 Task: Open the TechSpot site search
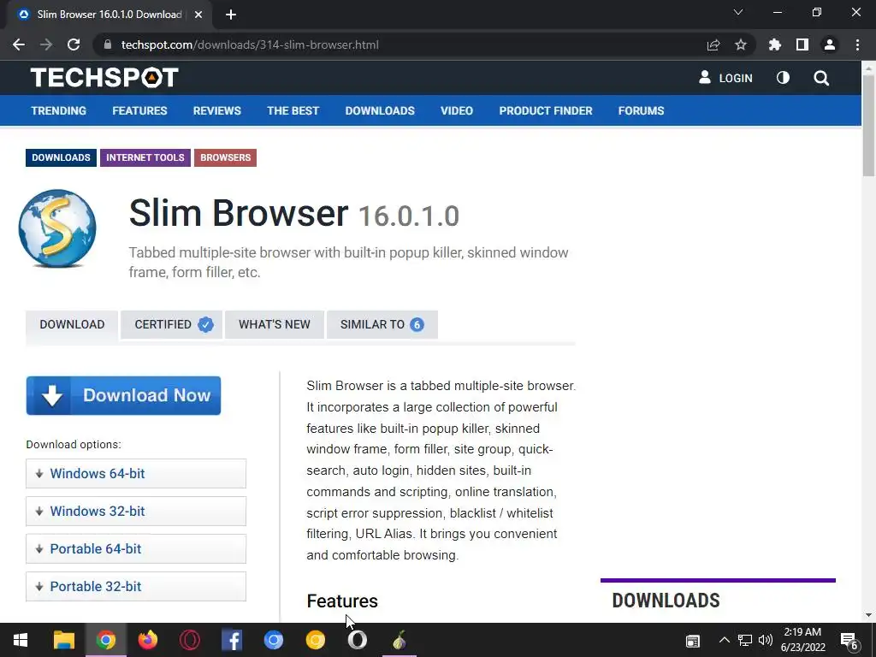pyautogui.click(x=821, y=78)
